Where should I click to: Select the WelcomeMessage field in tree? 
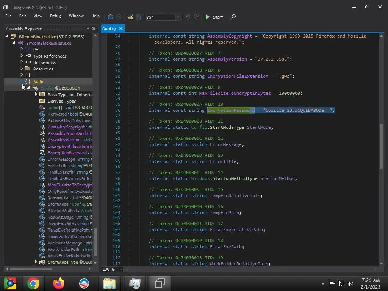tap(70, 242)
